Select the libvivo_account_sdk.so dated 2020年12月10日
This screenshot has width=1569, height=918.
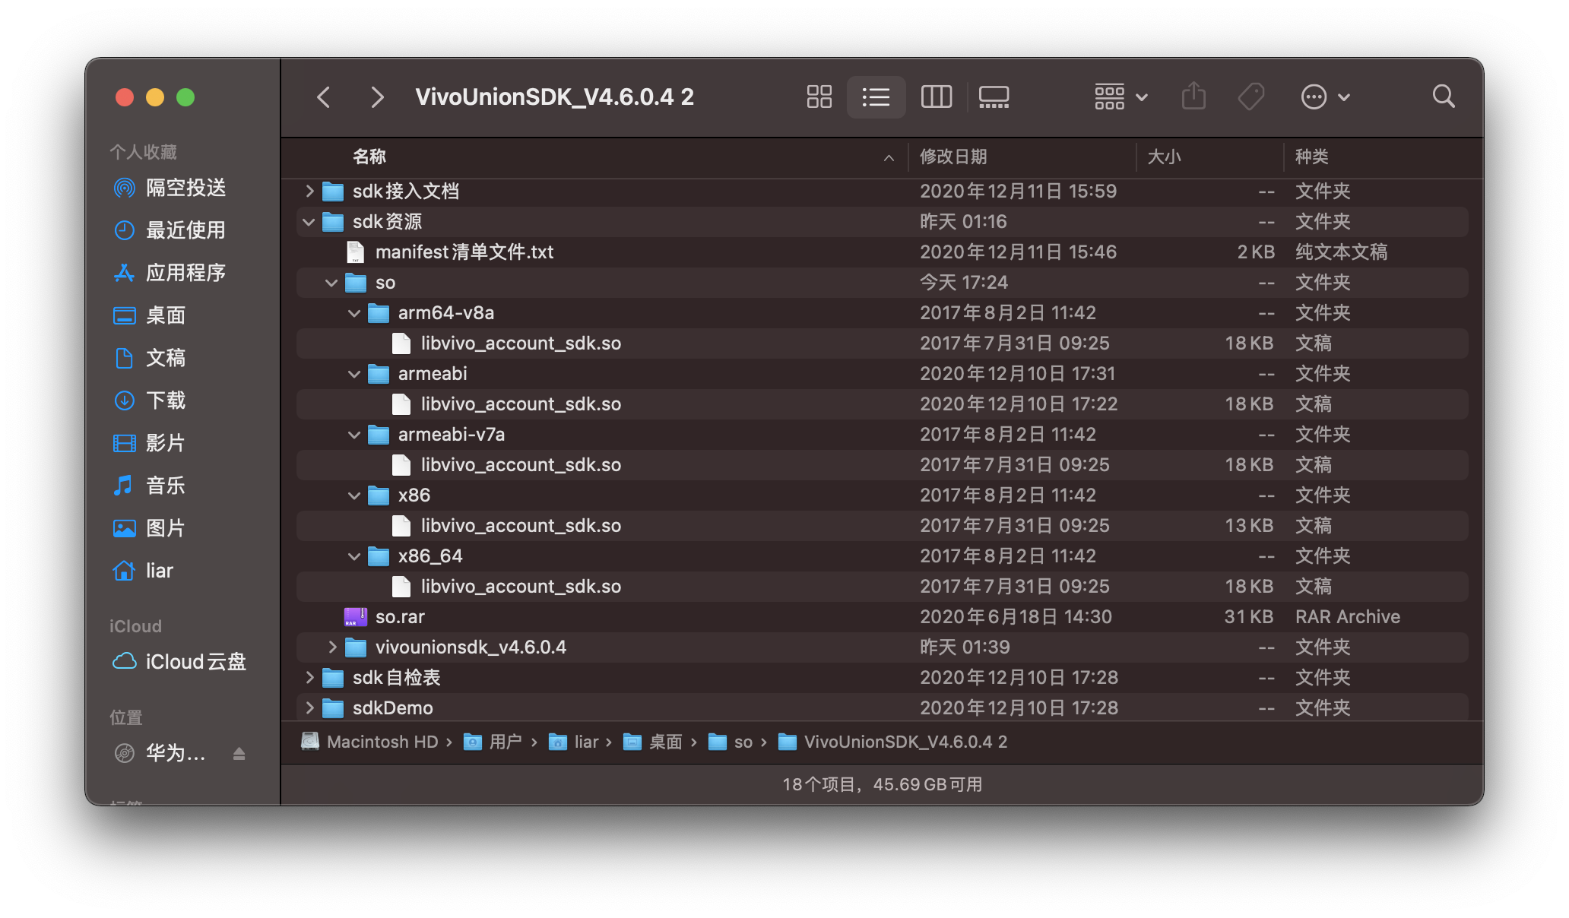pyautogui.click(x=882, y=404)
